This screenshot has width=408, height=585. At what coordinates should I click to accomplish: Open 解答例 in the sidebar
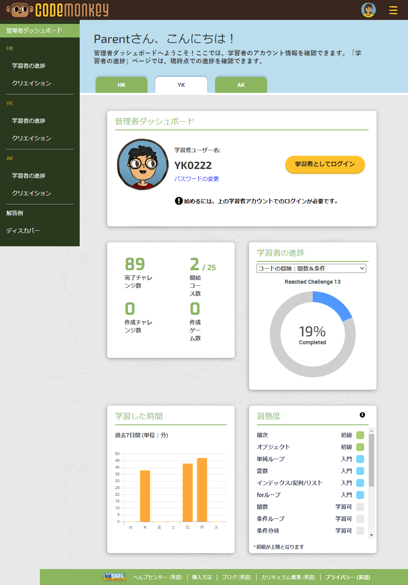coord(15,213)
